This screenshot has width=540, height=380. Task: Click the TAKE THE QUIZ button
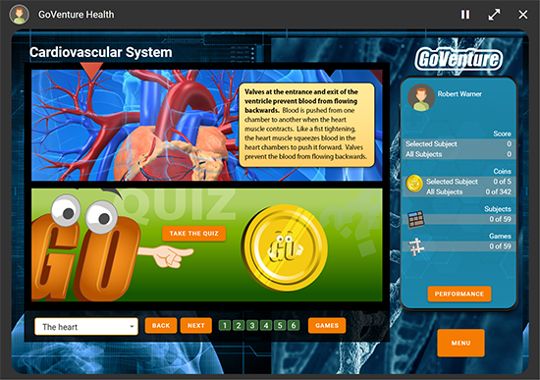pos(193,234)
